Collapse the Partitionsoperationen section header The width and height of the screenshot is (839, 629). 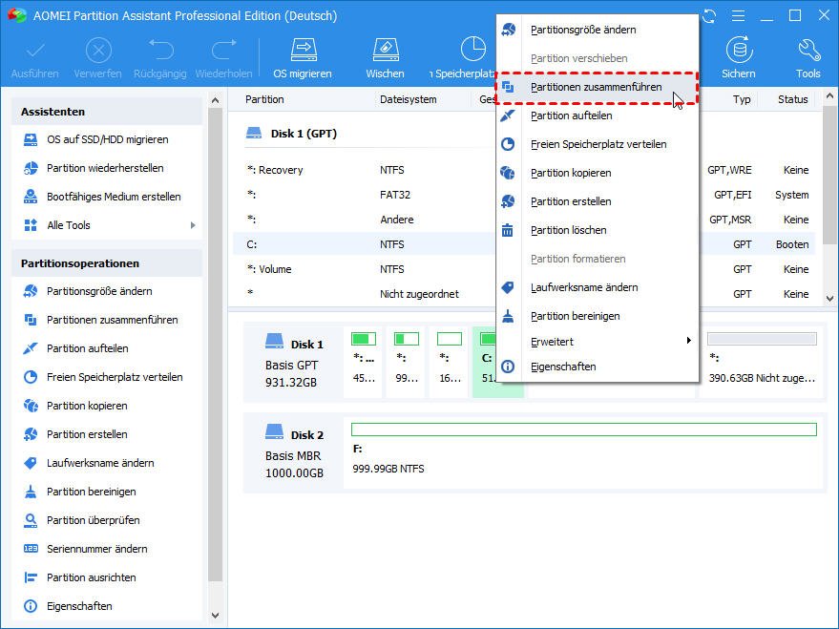(107, 263)
